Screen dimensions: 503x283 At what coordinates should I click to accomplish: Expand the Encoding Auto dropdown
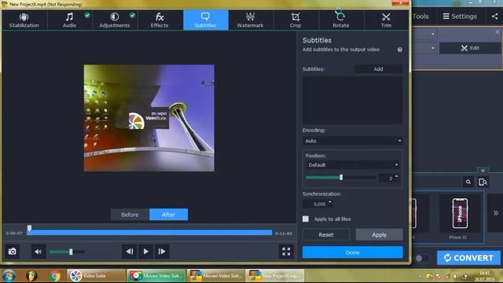tap(352, 141)
